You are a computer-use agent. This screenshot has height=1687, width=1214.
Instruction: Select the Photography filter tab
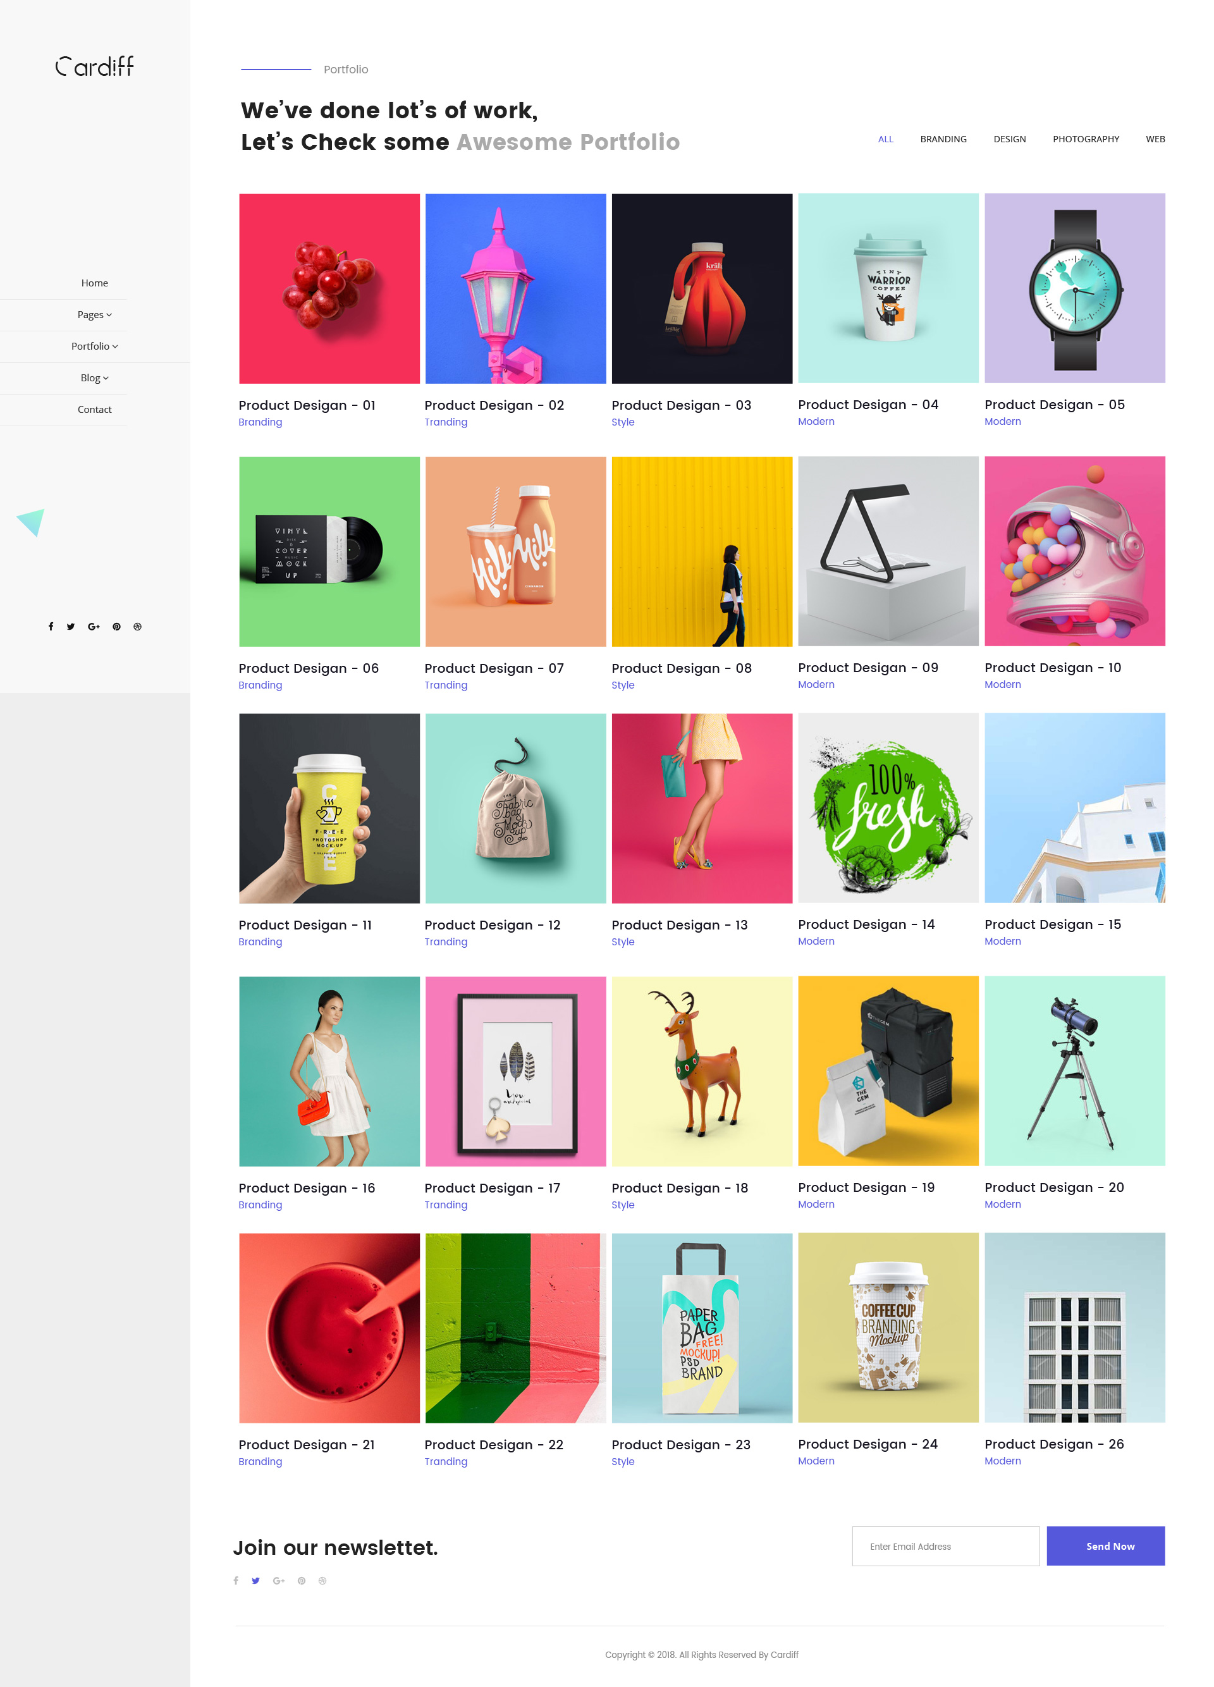point(1085,139)
